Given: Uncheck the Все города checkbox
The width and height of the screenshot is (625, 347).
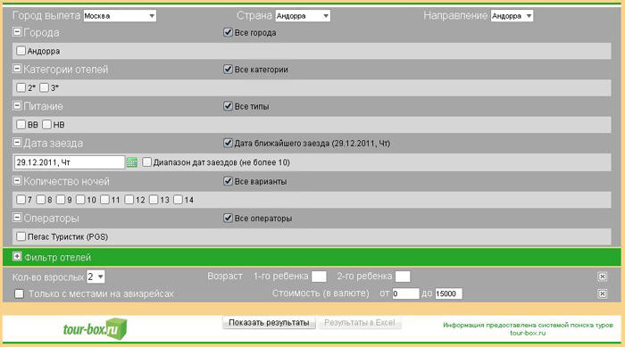Looking at the screenshot, I should click(x=228, y=32).
